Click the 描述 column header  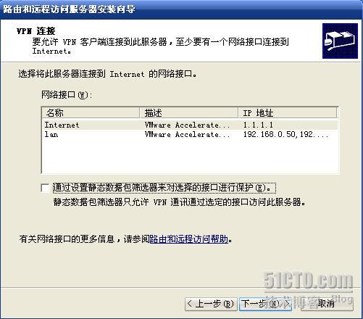pyautogui.click(x=189, y=112)
